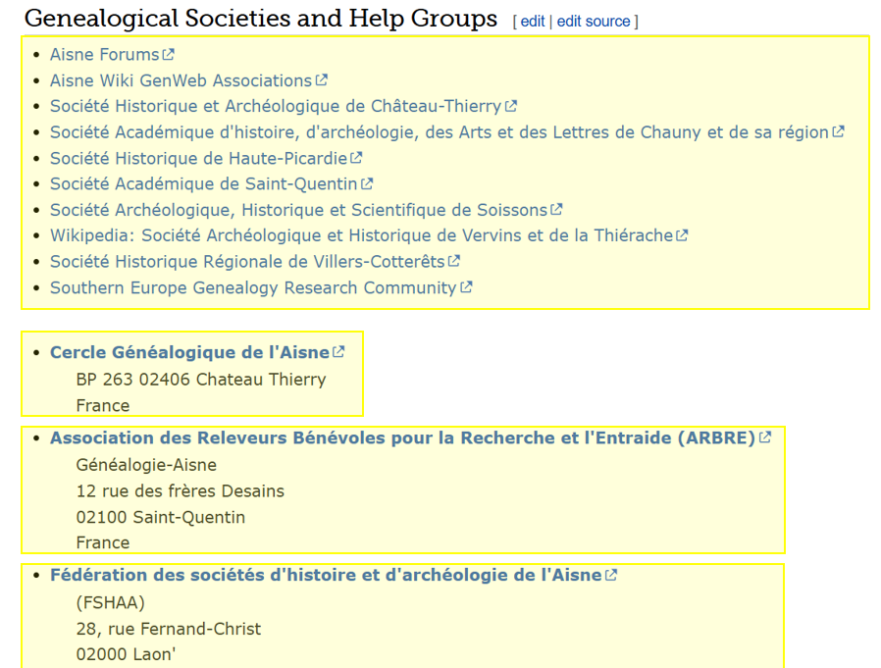Click the 'edit source' section link

pyautogui.click(x=594, y=22)
